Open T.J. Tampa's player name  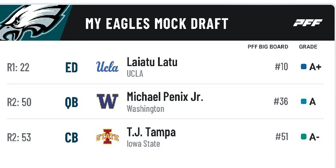tap(151, 132)
